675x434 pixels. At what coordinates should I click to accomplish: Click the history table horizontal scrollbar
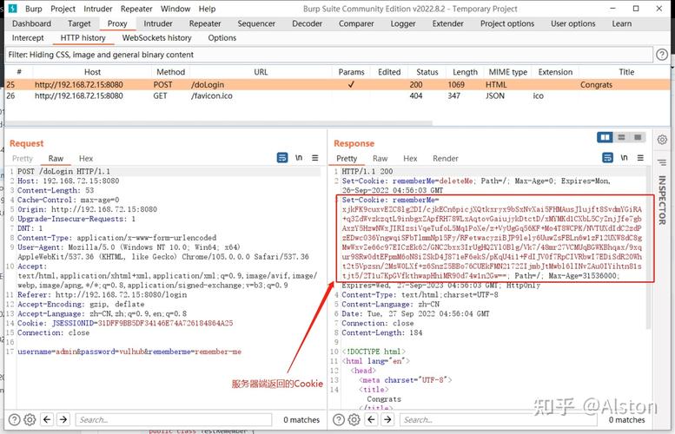click(218, 123)
